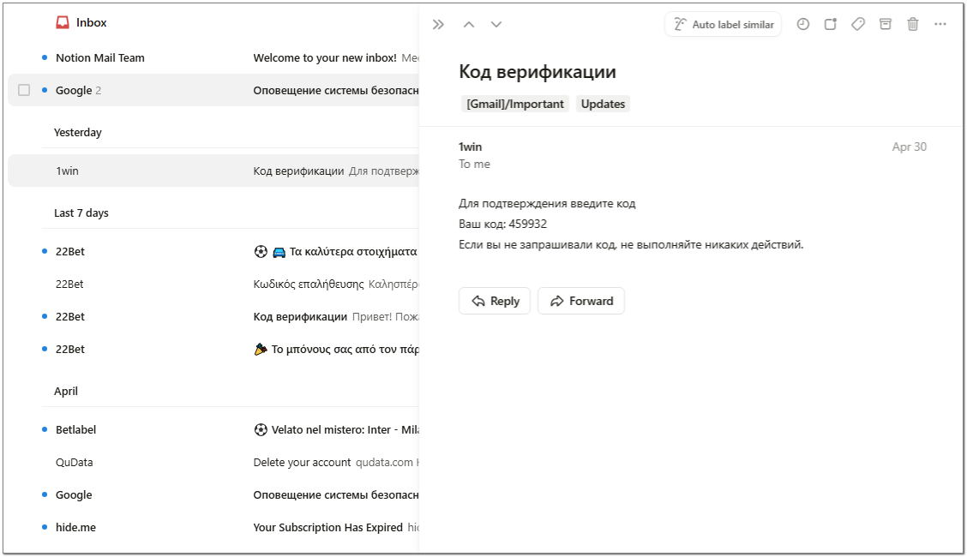This screenshot has height=557, width=967.
Task: Snooze email with the clock icon
Action: 803,24
